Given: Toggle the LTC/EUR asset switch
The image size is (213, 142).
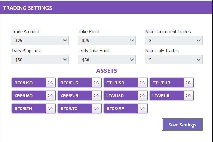Looking at the screenshot, I should (189, 96).
